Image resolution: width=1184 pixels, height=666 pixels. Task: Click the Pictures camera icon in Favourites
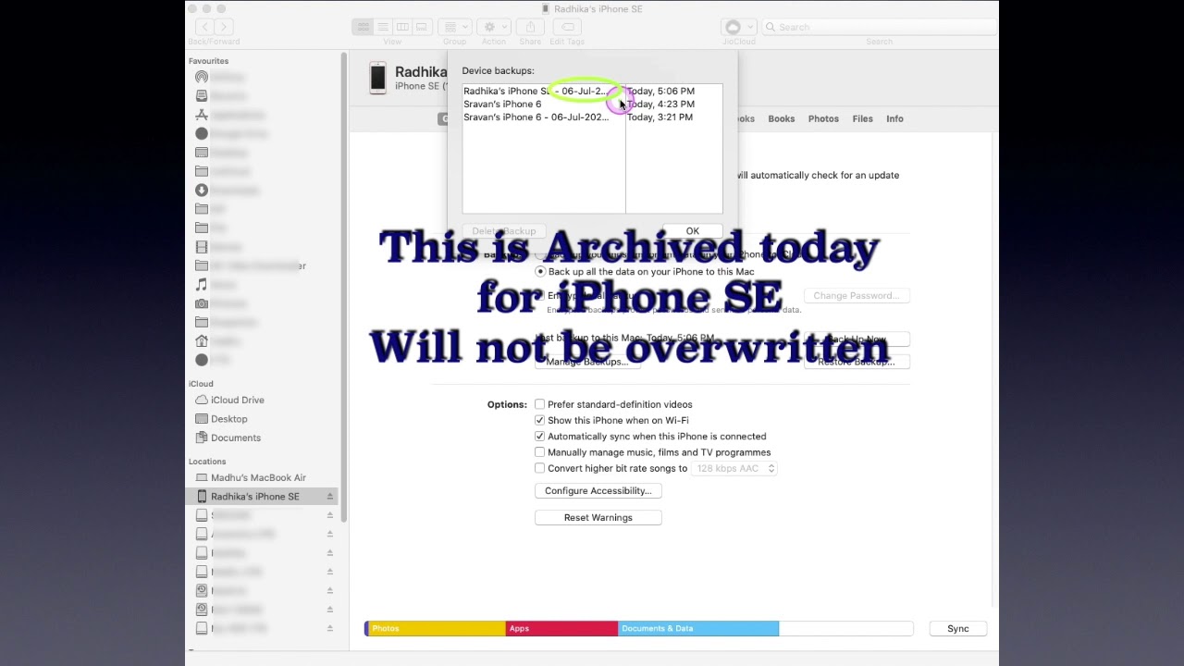tap(202, 303)
